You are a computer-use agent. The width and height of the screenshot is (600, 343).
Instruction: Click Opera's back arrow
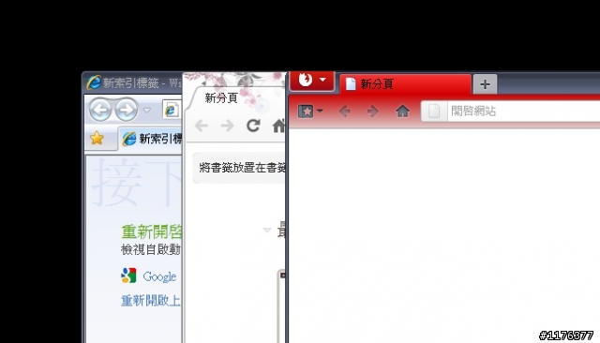[344, 112]
